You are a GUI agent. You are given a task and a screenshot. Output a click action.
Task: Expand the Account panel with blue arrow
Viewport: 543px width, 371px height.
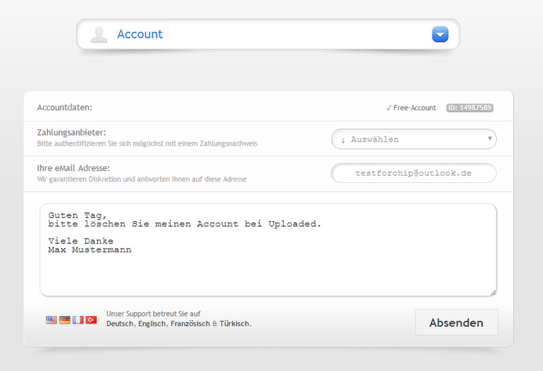pos(440,34)
